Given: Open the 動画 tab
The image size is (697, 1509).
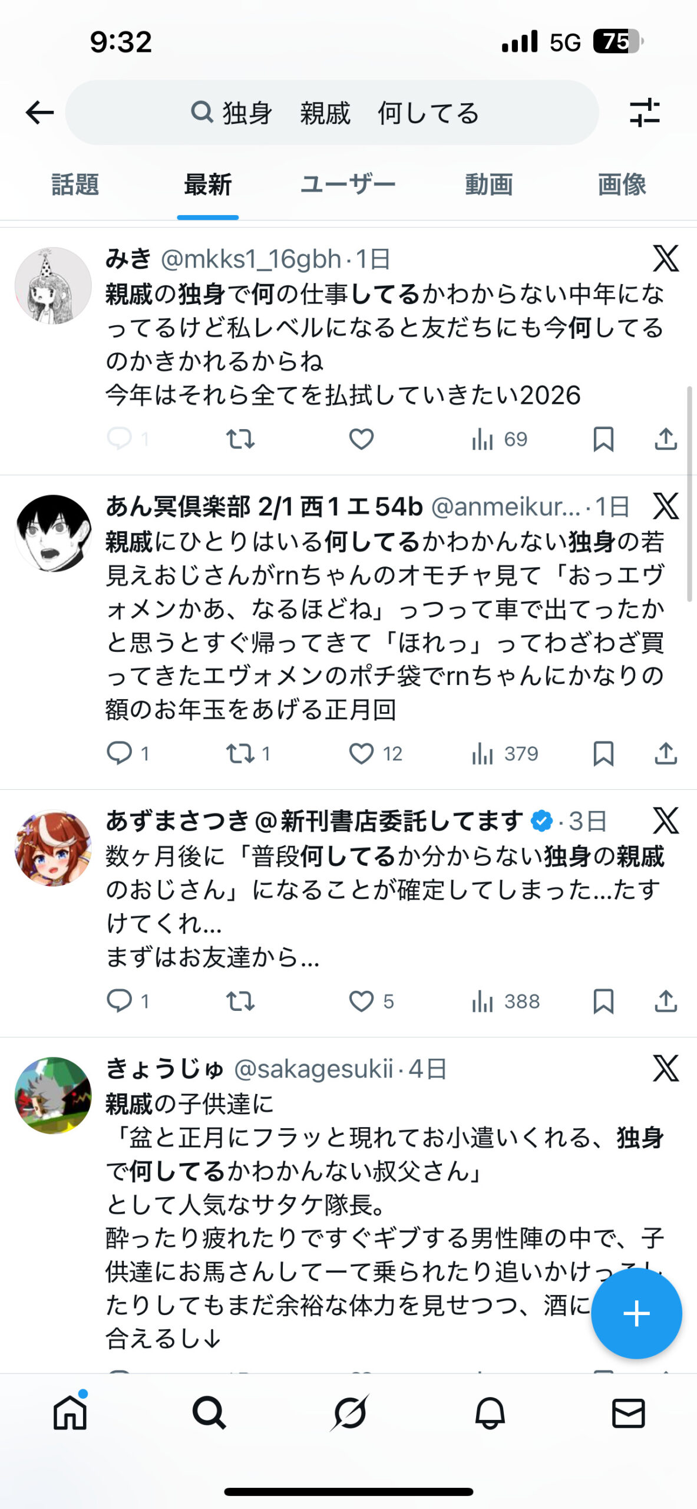Looking at the screenshot, I should (488, 184).
